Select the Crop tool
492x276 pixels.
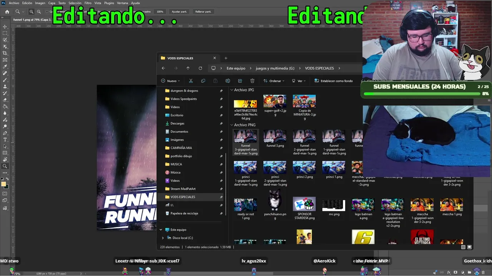(x=5, y=53)
